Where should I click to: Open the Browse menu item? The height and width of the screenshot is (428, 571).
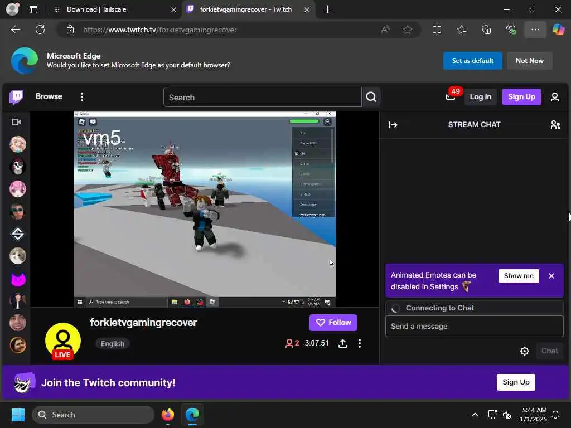coord(49,96)
